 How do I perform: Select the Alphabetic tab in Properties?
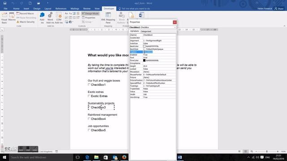pyautogui.click(x=135, y=31)
